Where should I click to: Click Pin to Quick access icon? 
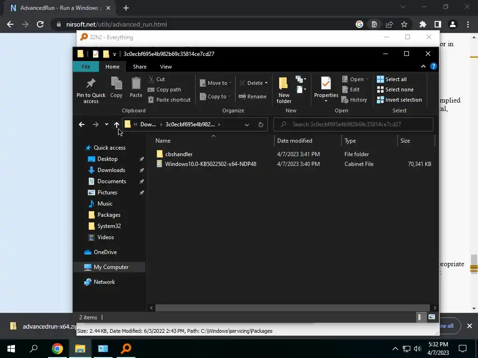91,90
